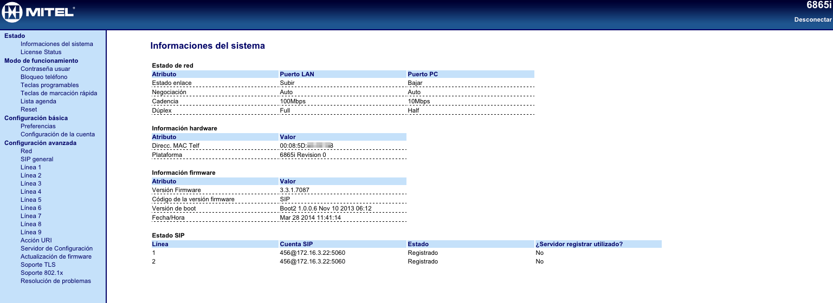Open Preferencias under Configuración básica
Screen dimensions: 833x303
[x=38, y=126]
